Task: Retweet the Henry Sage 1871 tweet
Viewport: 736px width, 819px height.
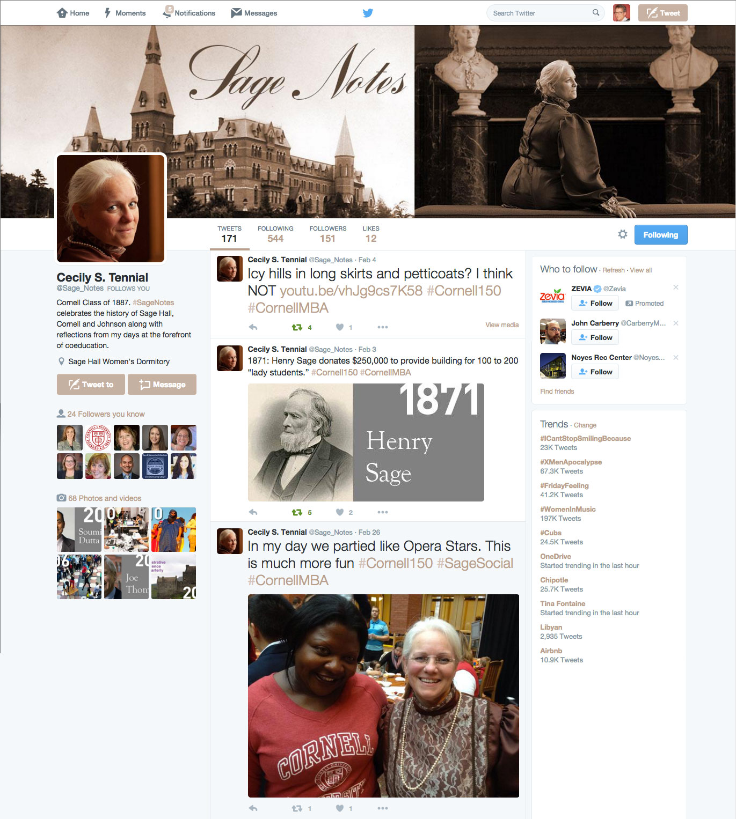Action: 297,512
